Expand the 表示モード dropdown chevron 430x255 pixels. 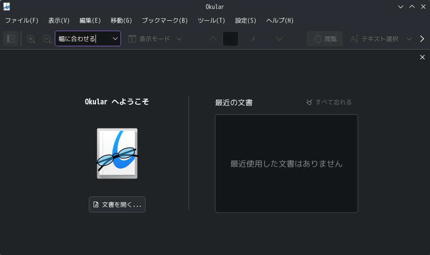coord(179,39)
